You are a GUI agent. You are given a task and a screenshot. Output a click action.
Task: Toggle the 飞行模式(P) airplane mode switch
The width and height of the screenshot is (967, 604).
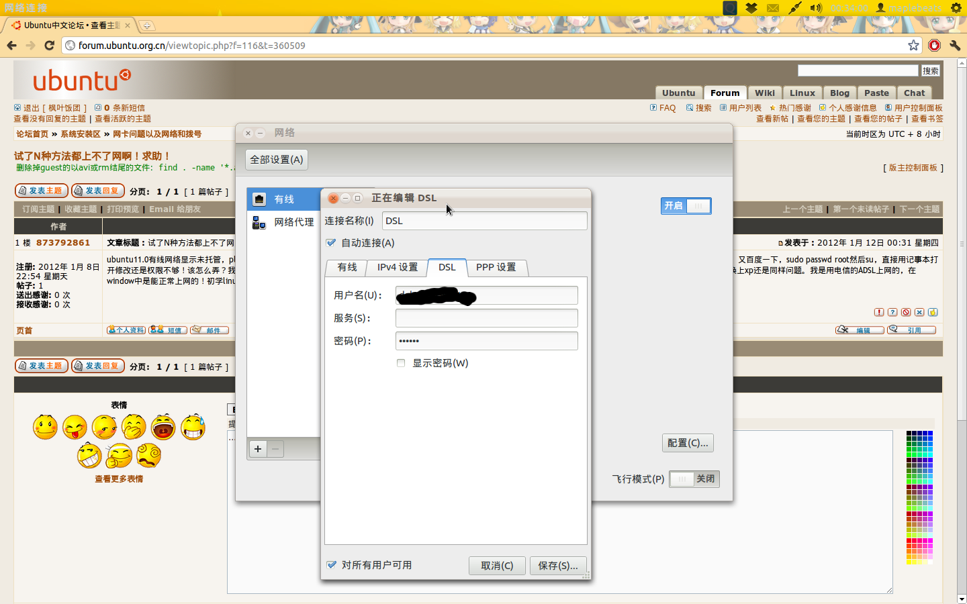694,479
